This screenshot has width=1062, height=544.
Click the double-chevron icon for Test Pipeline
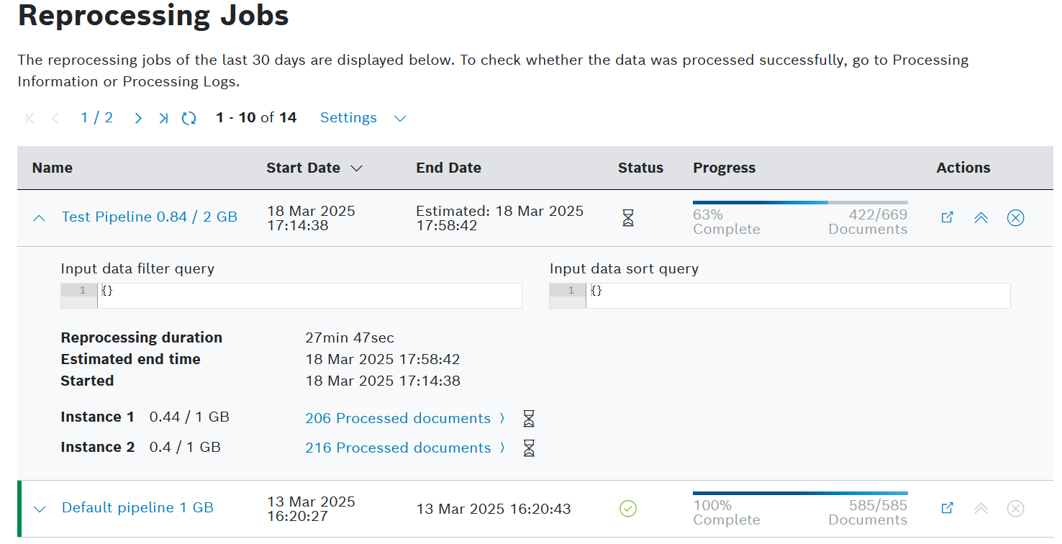pyautogui.click(x=981, y=217)
